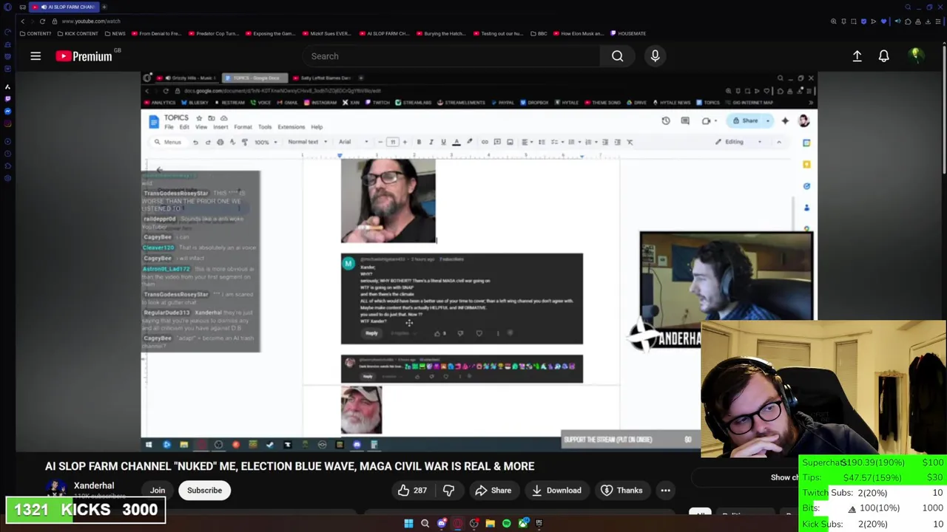Open the Docs comments icon
The width and height of the screenshot is (947, 532).
pos(685,120)
